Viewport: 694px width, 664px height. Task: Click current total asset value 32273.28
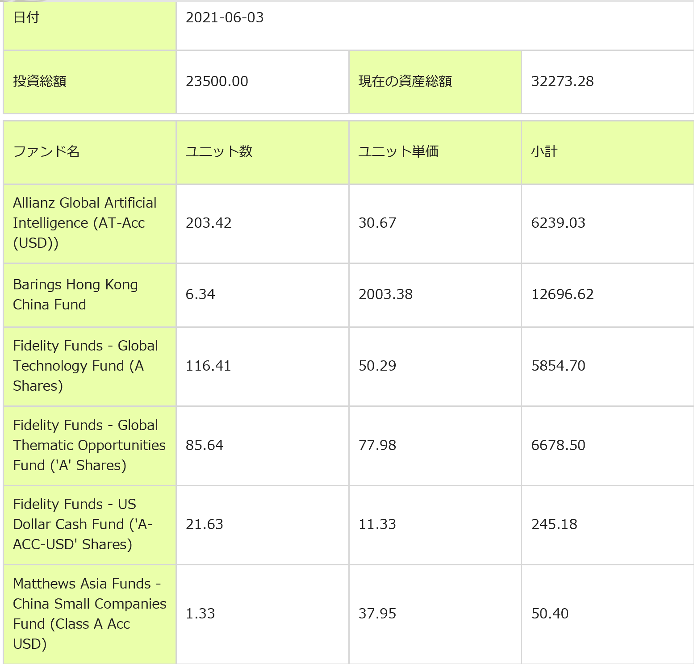562,81
